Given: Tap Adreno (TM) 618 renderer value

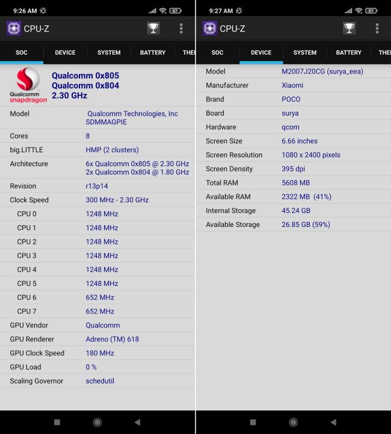Looking at the screenshot, I should pos(112,339).
